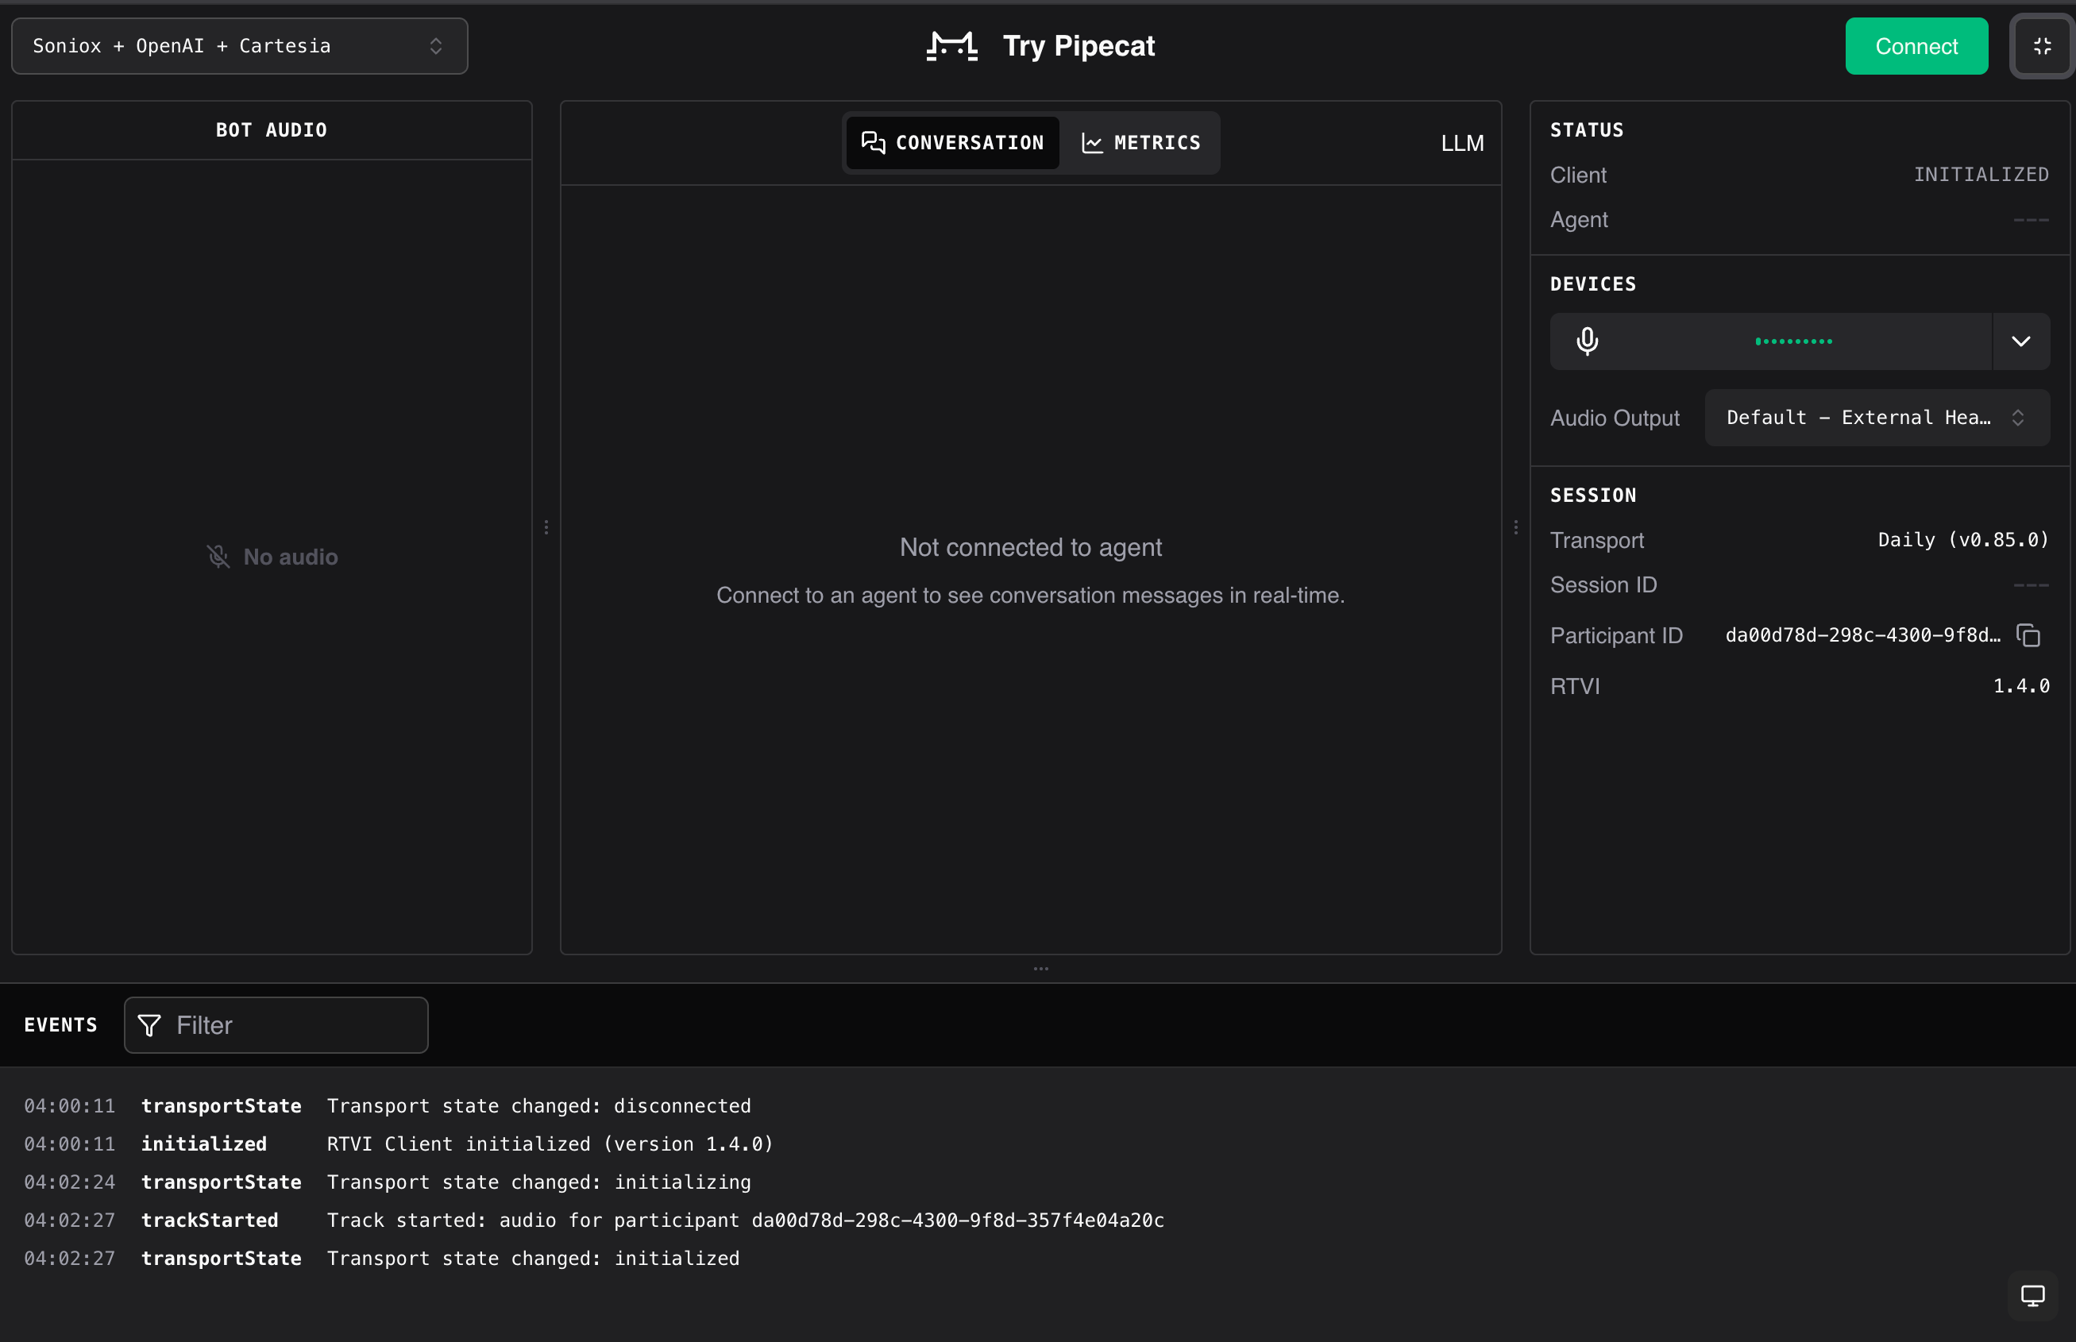Image resolution: width=2076 pixels, height=1342 pixels.
Task: Expand the microphone device chevron
Action: coord(2020,341)
